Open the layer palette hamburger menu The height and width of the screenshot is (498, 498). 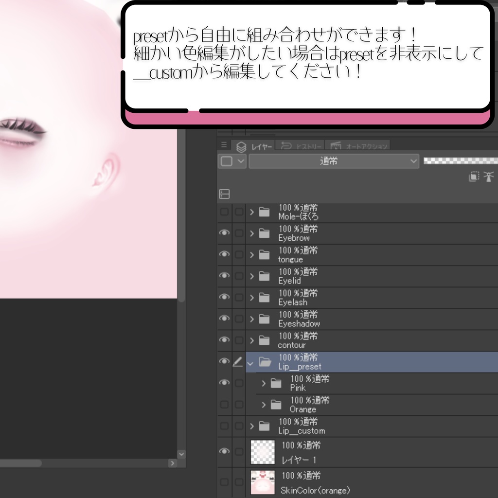click(x=224, y=144)
